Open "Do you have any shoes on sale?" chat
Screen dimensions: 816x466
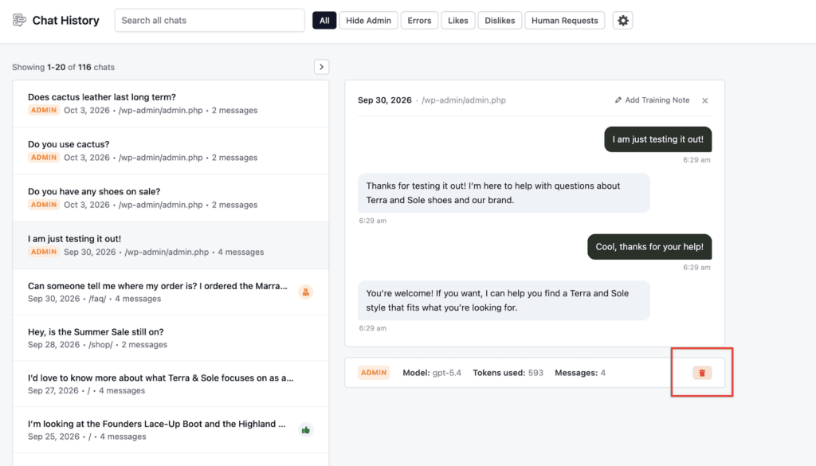pos(171,198)
